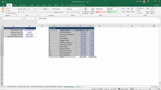Open the File menu
The height and width of the screenshot is (90, 161).
click(x=3, y=5)
